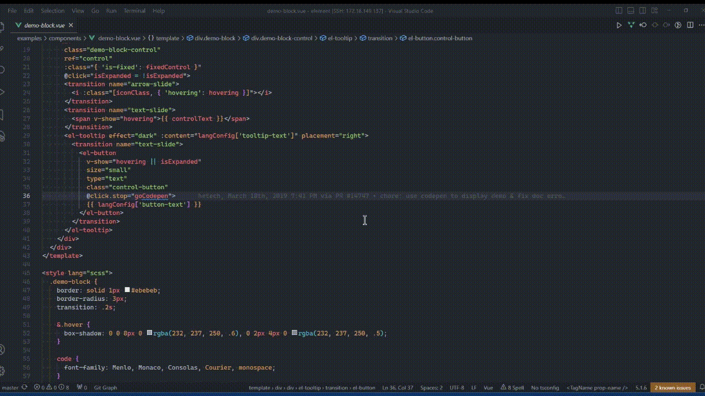Run the current file with the play icon

click(x=619, y=25)
